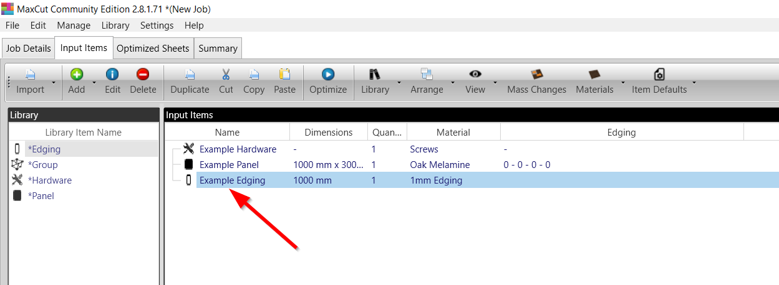Click the View eye icon
This screenshot has width=779, height=285.
click(475, 75)
